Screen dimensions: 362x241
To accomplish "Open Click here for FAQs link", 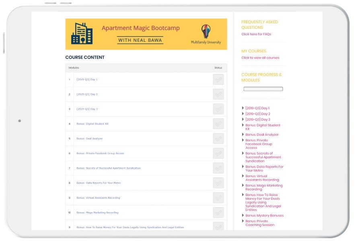I will click(x=256, y=34).
